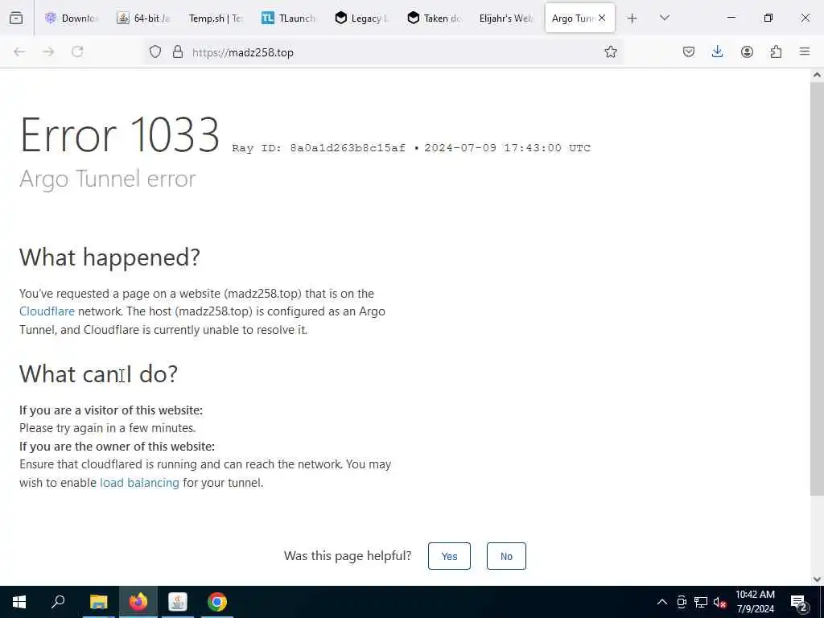
Task: Switch to the TLauncher tab
Action: (289, 19)
